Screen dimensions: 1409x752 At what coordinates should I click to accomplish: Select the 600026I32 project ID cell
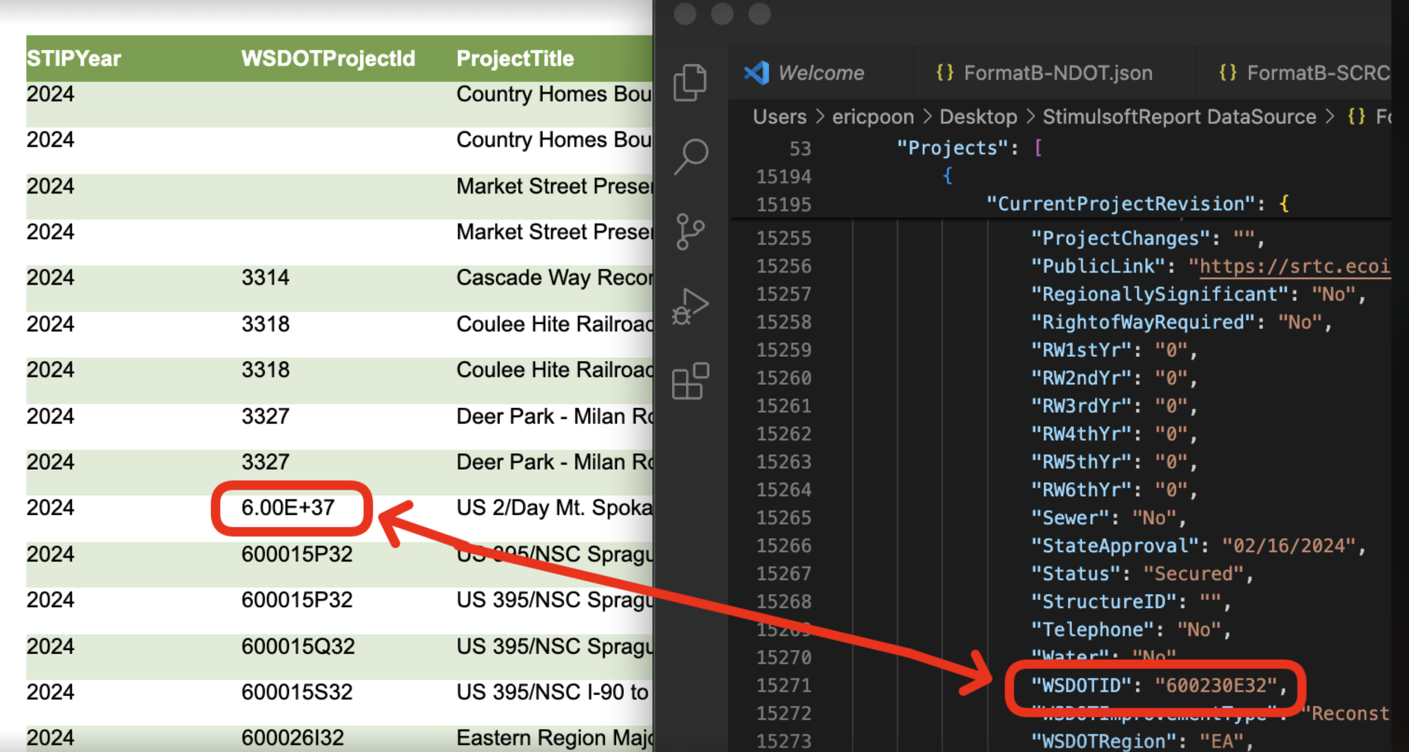coord(292,739)
